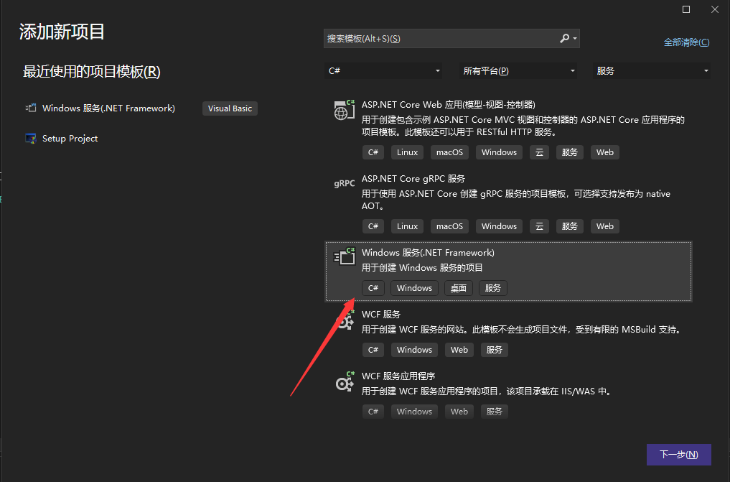Open the search options dropdown arrow
The image size is (730, 482).
point(575,38)
